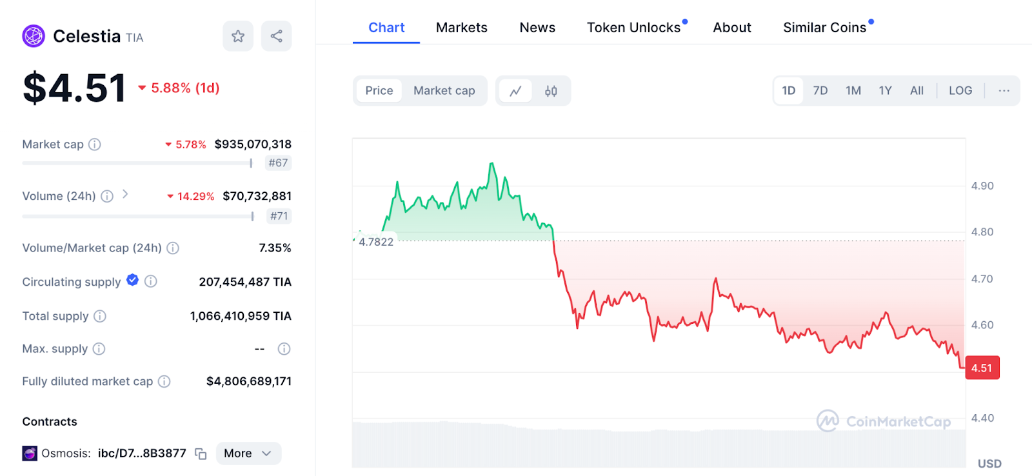Click the TIA ticker symbol
This screenshot has width=1032, height=476.
pyautogui.click(x=135, y=38)
